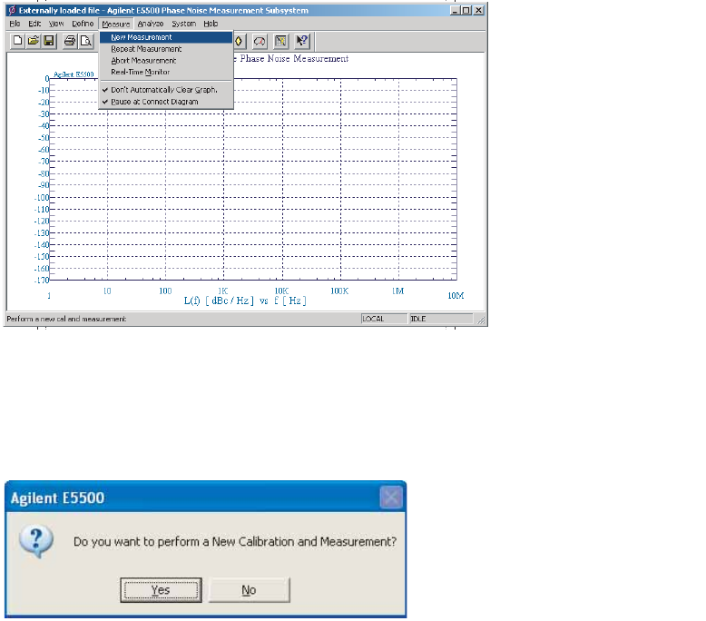The height and width of the screenshot is (621, 706).
Task: Click the LOCAL status bar field
Action: 384,319
